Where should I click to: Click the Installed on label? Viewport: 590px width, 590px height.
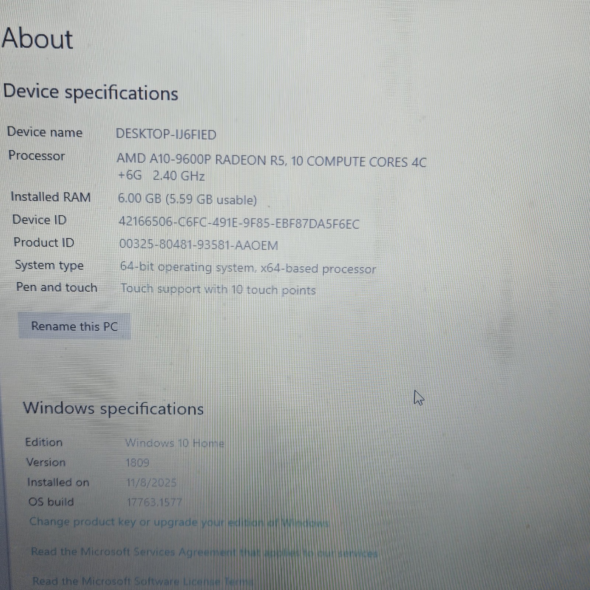(x=58, y=482)
